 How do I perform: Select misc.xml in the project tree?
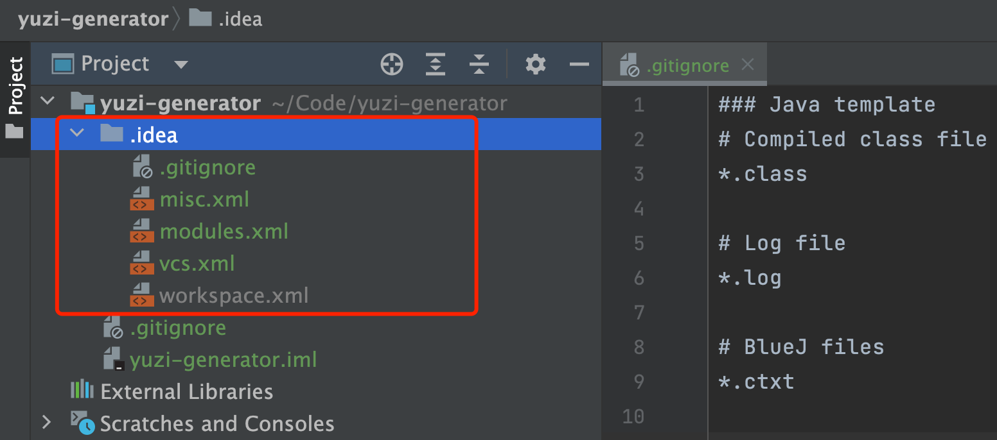click(x=204, y=199)
